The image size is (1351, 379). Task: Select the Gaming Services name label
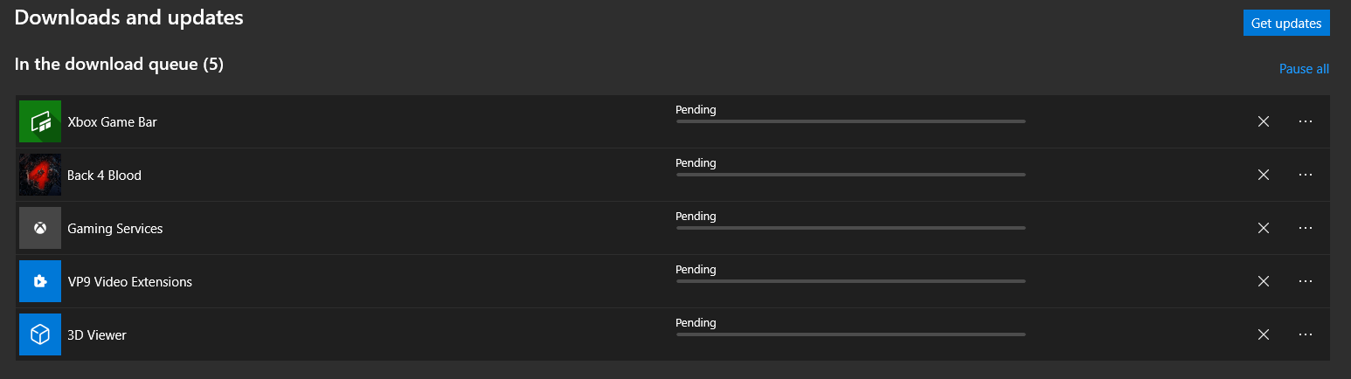[x=115, y=229]
